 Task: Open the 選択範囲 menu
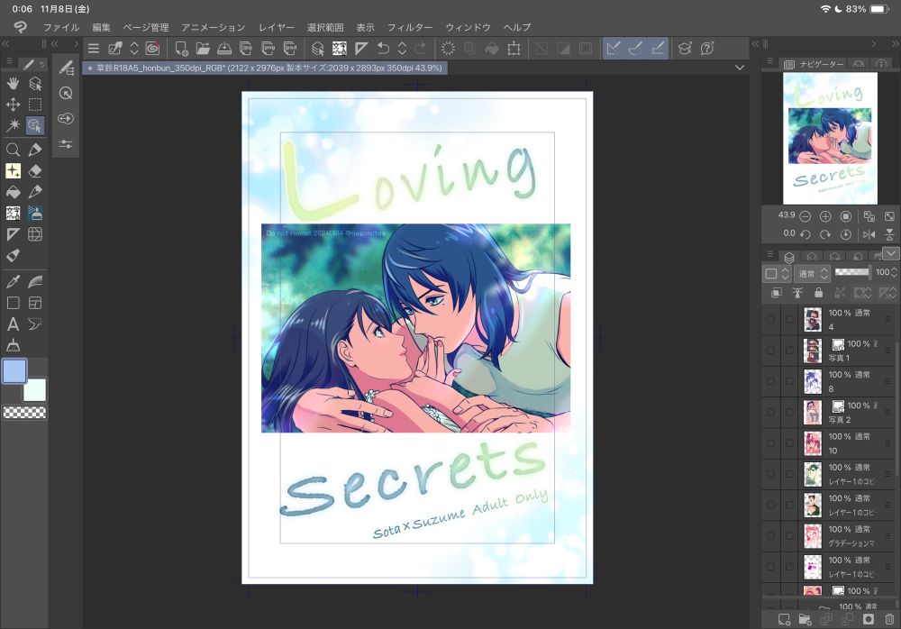pyautogui.click(x=325, y=27)
